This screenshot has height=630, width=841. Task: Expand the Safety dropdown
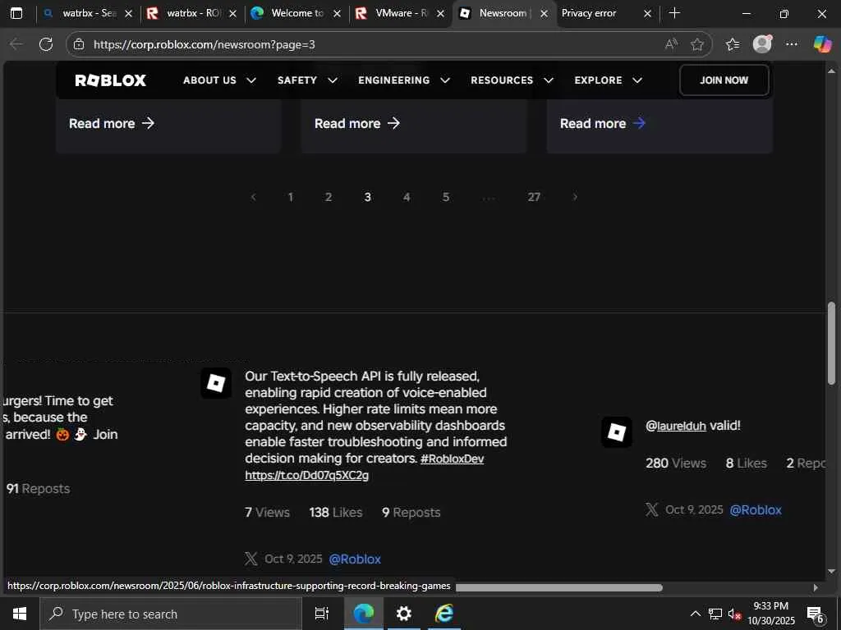pos(307,80)
